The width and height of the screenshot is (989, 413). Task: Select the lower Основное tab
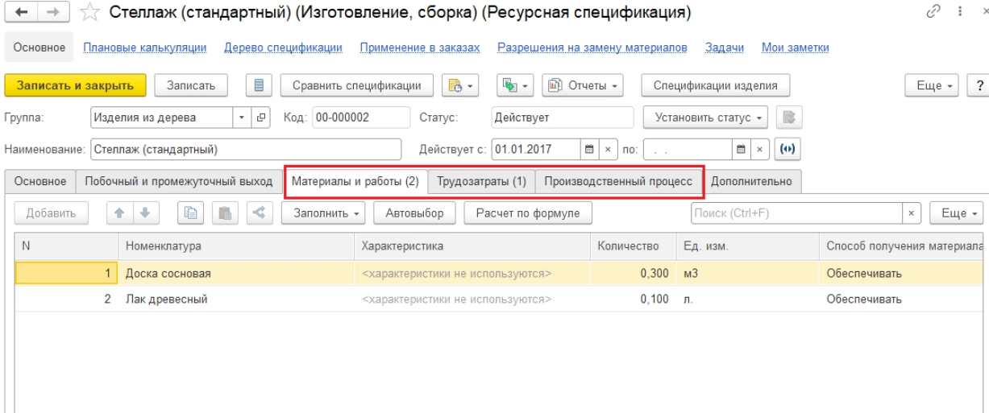pos(41,182)
